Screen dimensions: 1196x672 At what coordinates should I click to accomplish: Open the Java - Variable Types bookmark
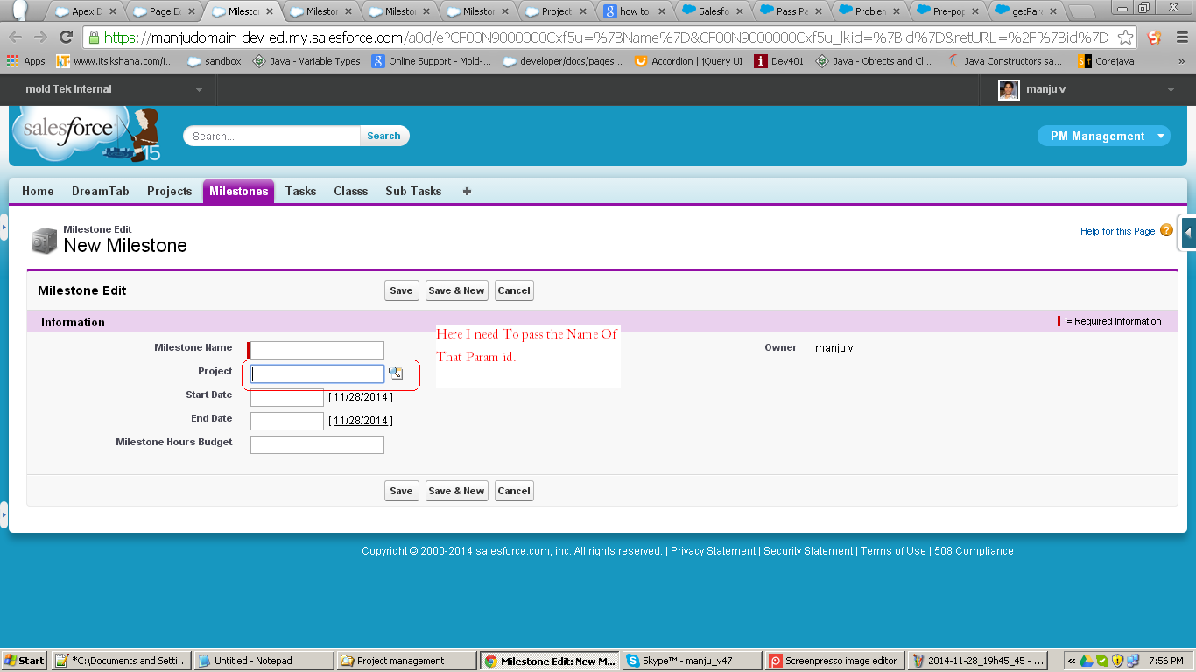coord(306,61)
